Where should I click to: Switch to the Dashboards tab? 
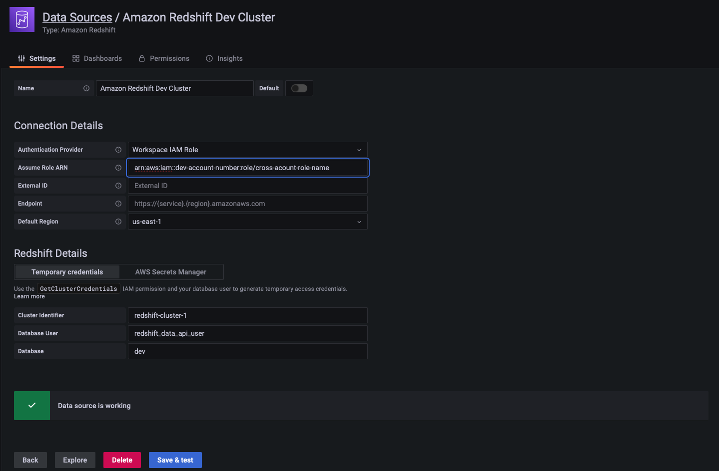pyautogui.click(x=97, y=58)
